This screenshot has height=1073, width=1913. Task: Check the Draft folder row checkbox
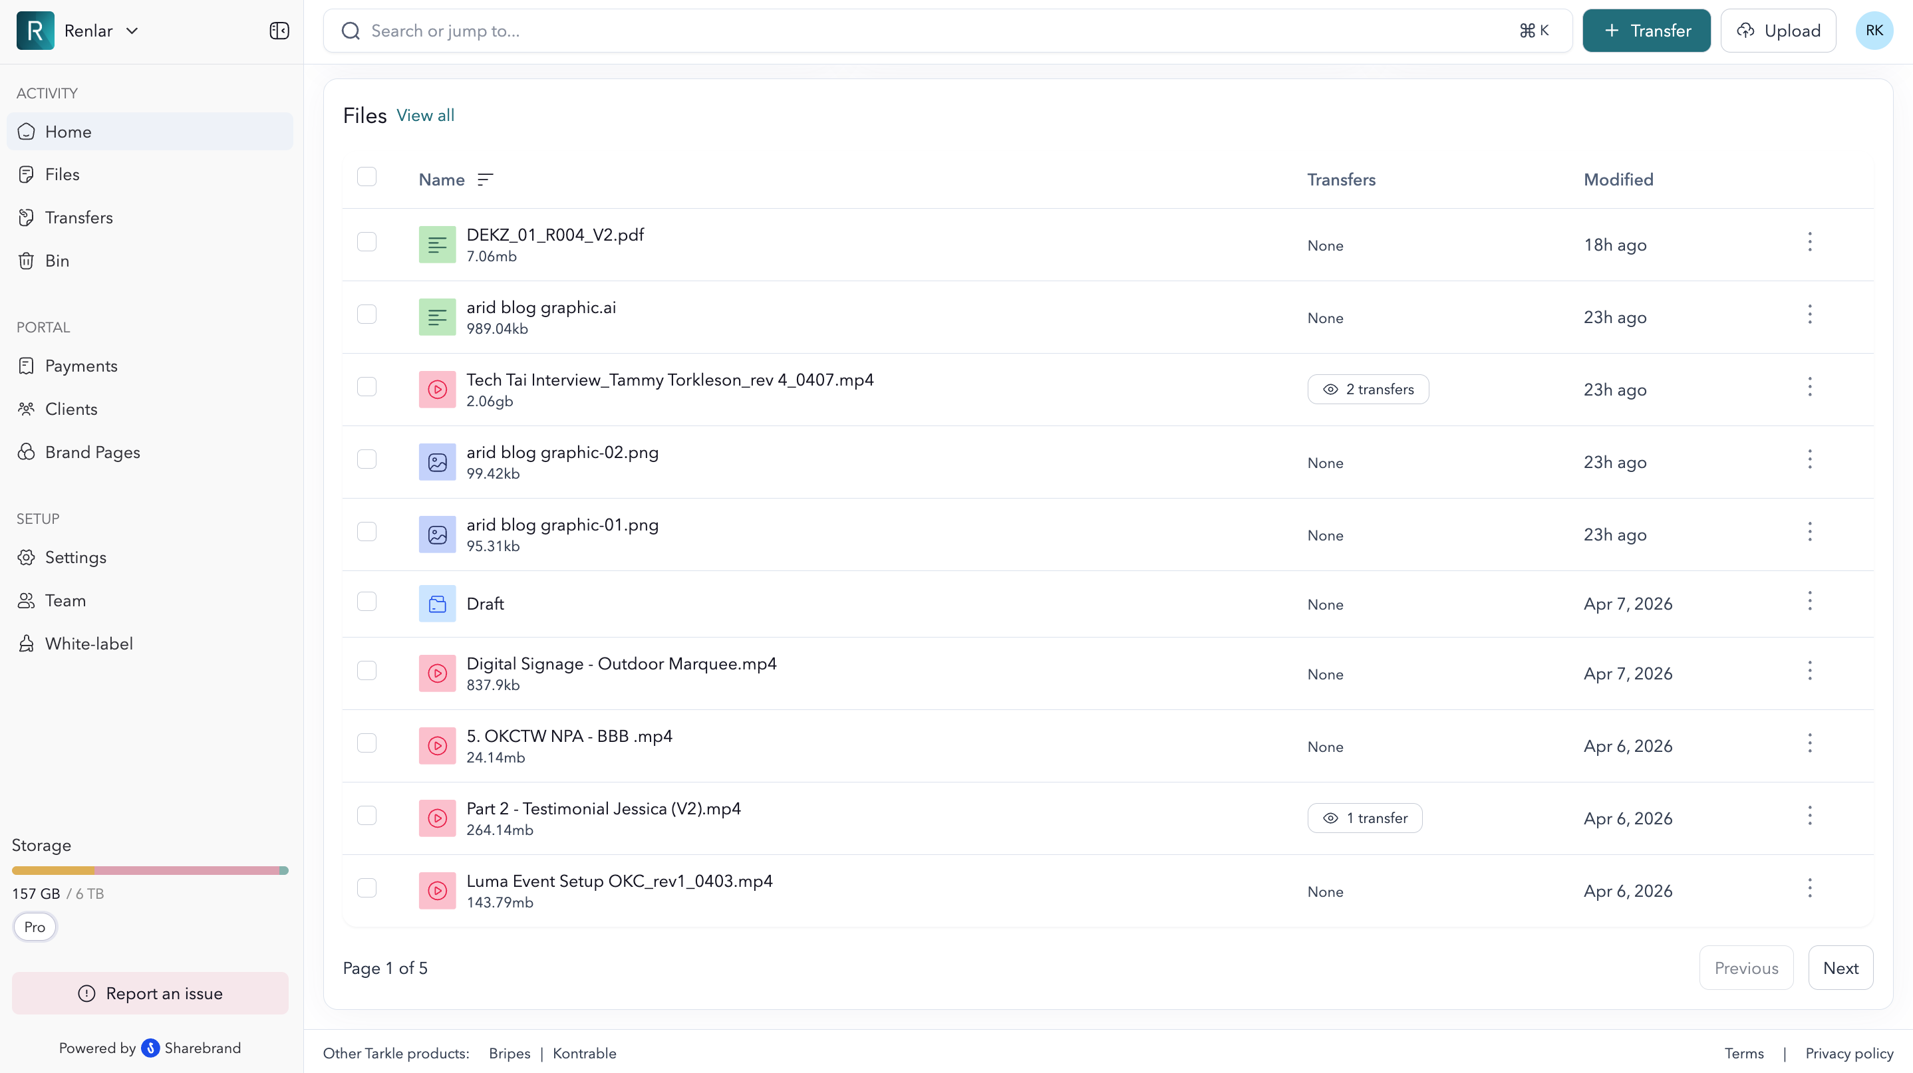click(368, 602)
